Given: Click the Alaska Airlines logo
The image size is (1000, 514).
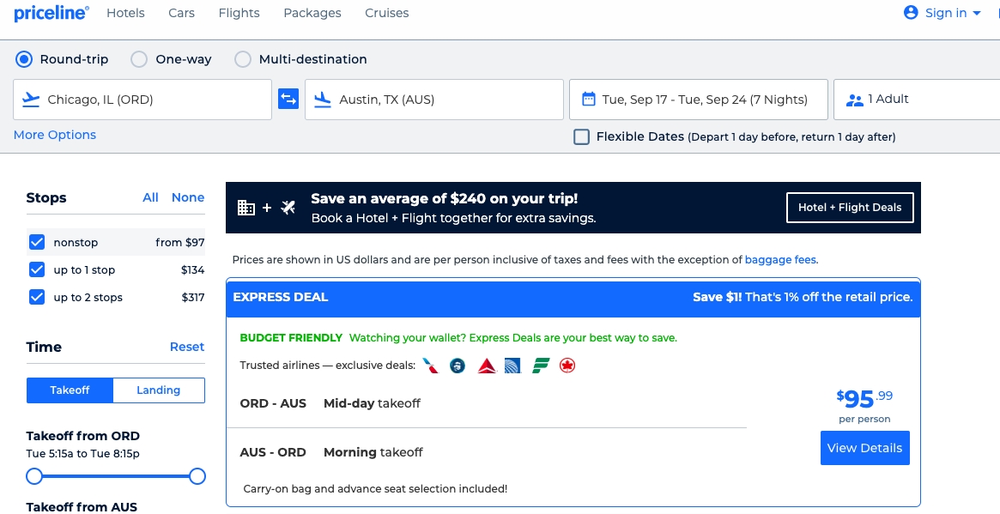Looking at the screenshot, I should click(x=458, y=366).
